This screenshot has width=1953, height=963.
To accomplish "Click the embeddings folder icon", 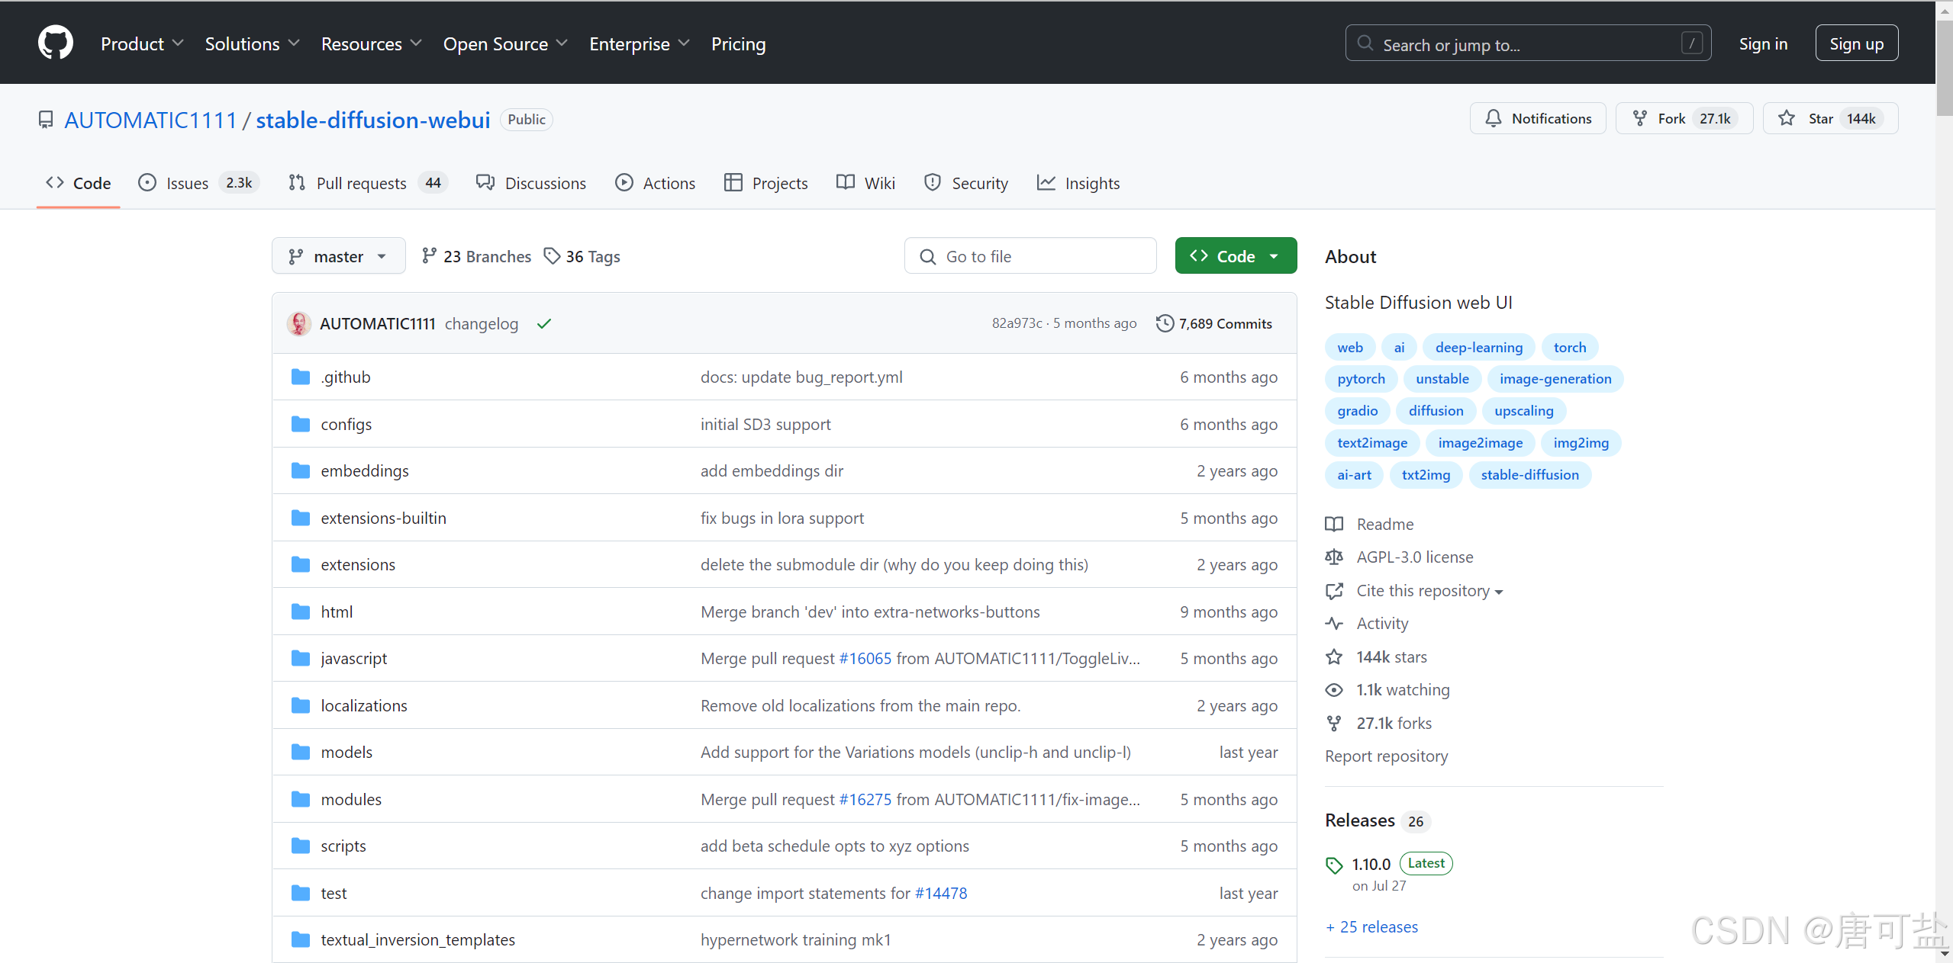I will pos(301,470).
